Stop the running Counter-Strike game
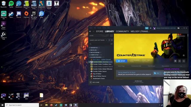Viewport: 191px width, 107px height. 121,61
